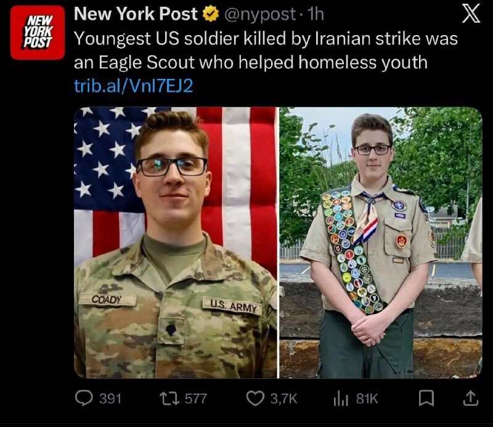493x427 pixels.
Task: Open the trib.al/VnI7EJ2 article link
Action: [x=133, y=86]
